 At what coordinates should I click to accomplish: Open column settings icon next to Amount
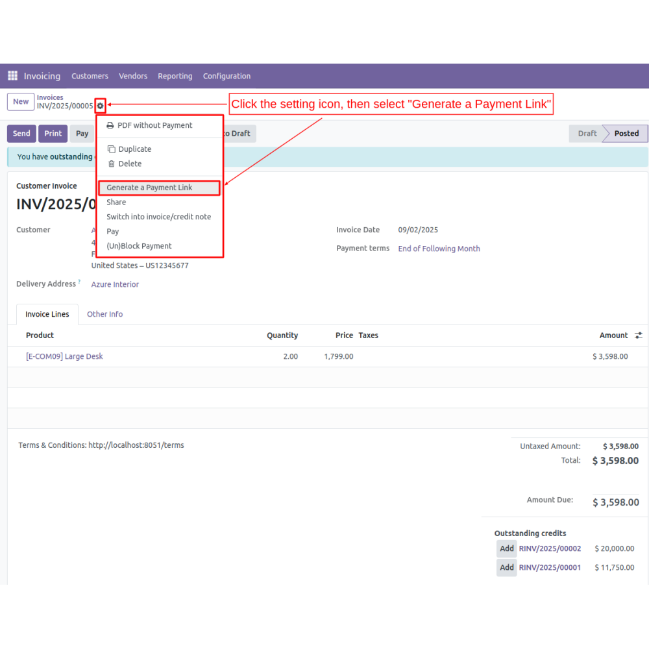click(x=639, y=336)
